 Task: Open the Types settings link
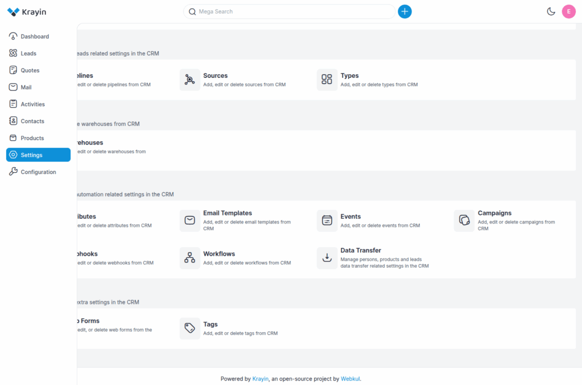[x=350, y=75]
